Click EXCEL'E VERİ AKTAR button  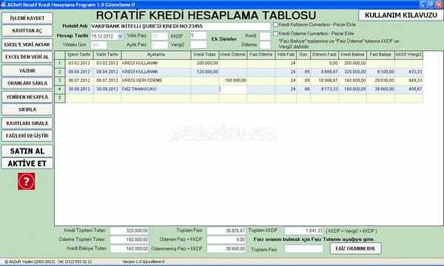pos(27,44)
